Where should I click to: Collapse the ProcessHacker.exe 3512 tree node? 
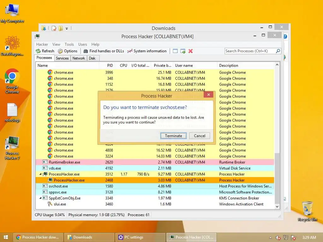point(40,174)
